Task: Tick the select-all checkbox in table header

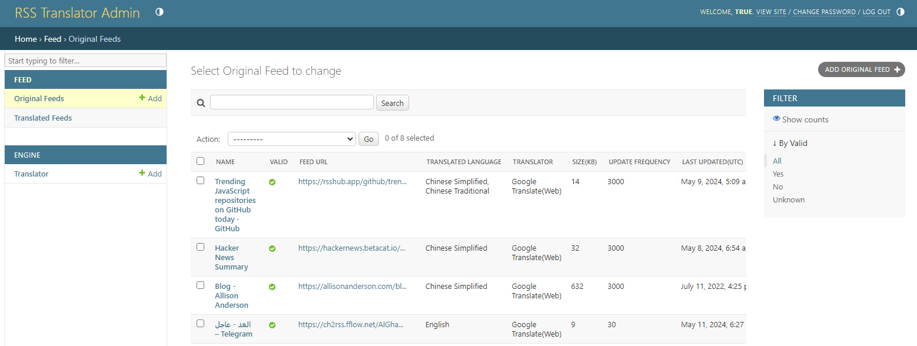Action: [x=201, y=161]
